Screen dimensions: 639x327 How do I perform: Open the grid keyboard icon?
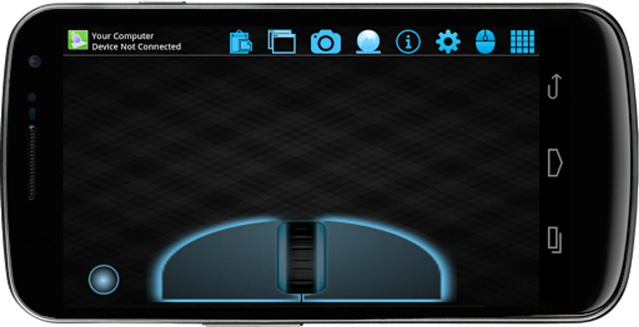point(522,42)
